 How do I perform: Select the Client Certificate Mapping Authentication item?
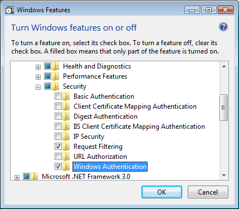tap(135, 106)
